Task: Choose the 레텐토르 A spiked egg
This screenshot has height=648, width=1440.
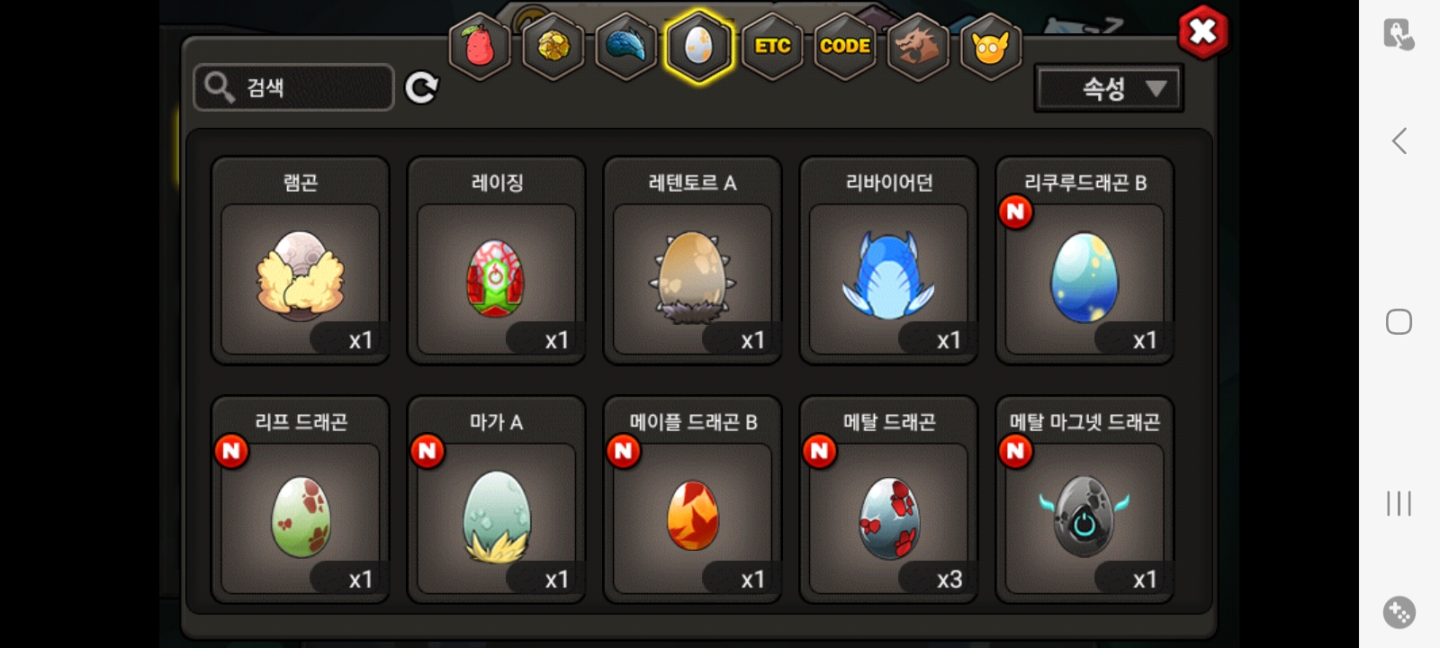Action: click(693, 261)
